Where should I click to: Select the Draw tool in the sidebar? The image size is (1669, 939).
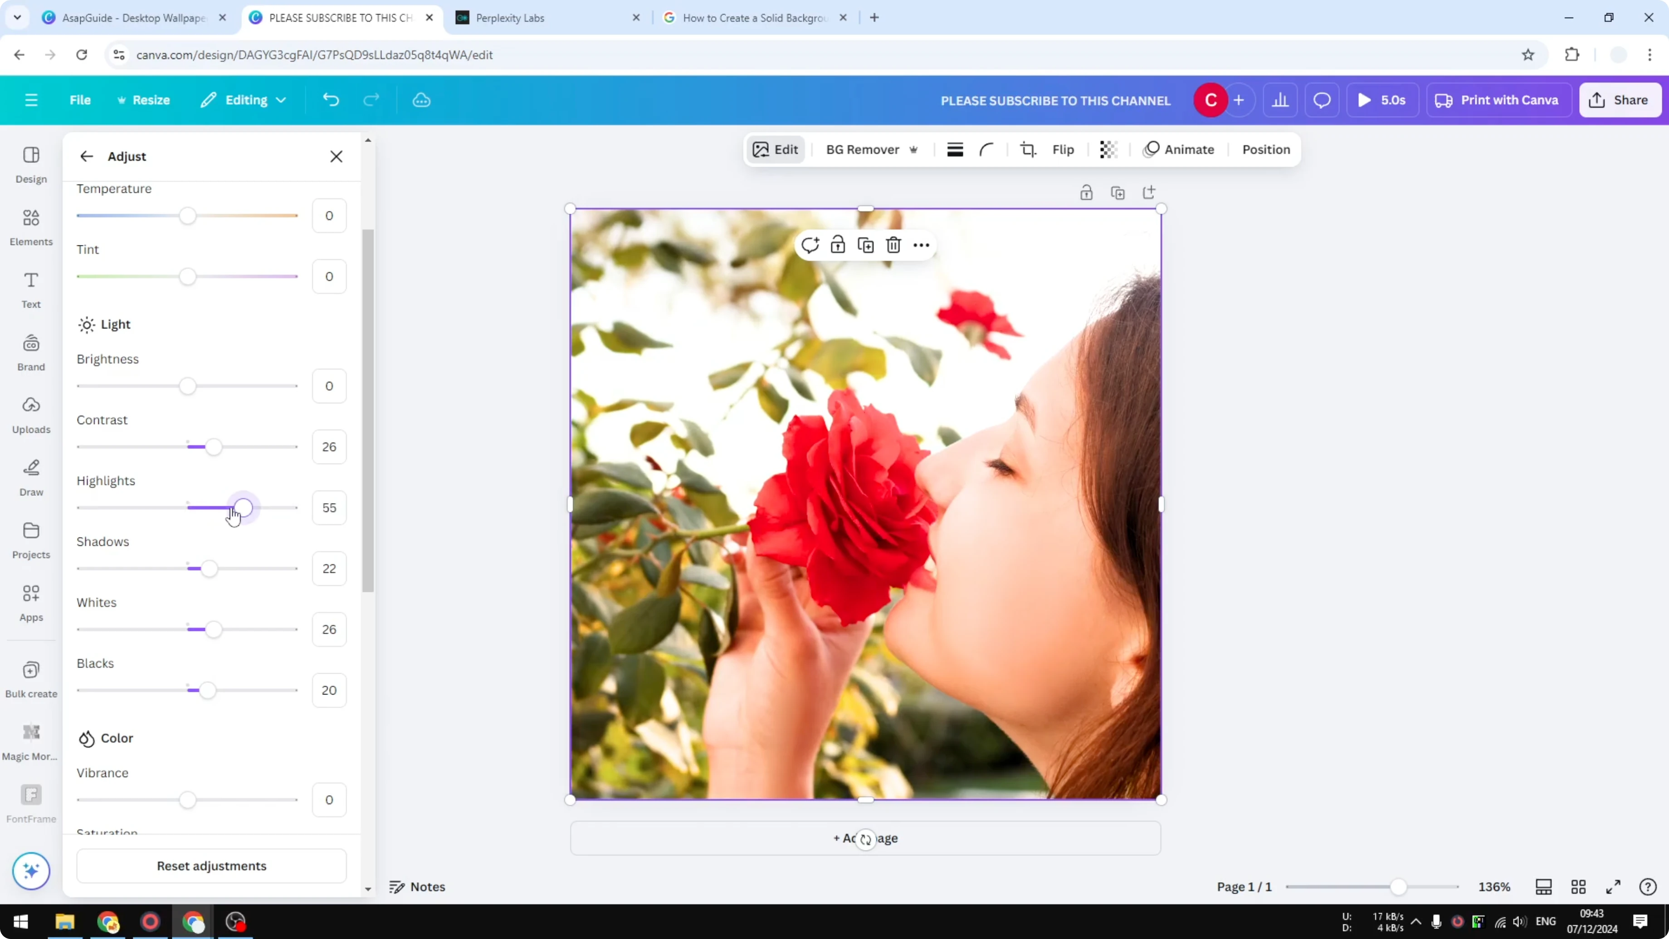coord(30,477)
